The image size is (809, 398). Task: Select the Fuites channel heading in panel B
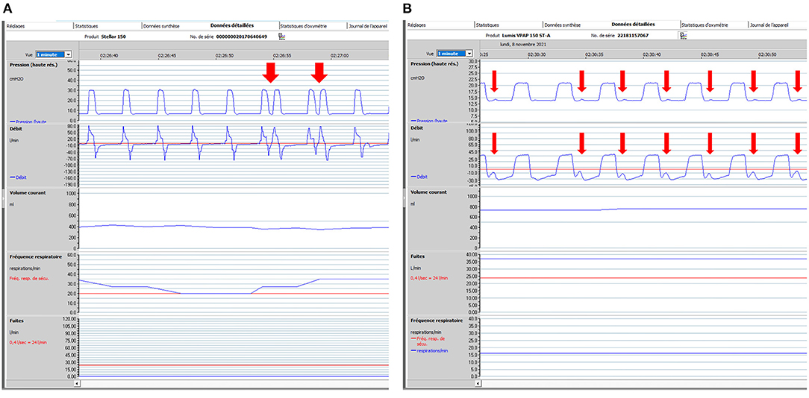tap(416, 256)
